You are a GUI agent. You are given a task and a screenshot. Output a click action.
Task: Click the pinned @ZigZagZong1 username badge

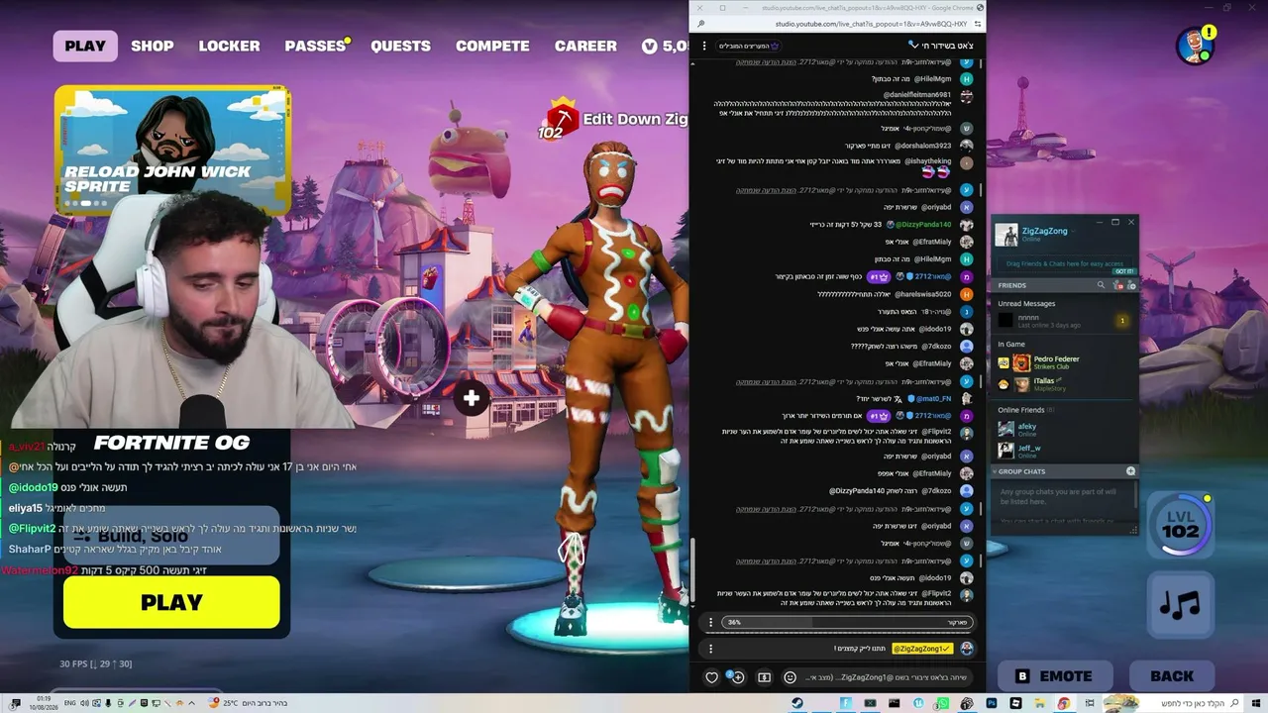tap(922, 649)
